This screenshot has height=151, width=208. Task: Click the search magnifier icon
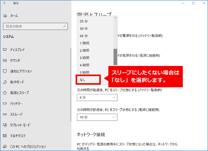tap(64, 26)
